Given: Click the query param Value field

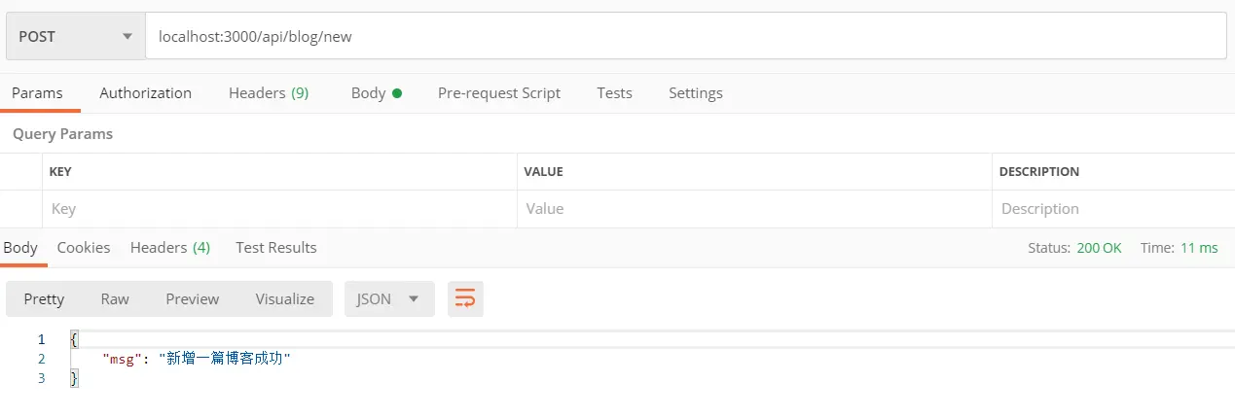Looking at the screenshot, I should click(754, 209).
